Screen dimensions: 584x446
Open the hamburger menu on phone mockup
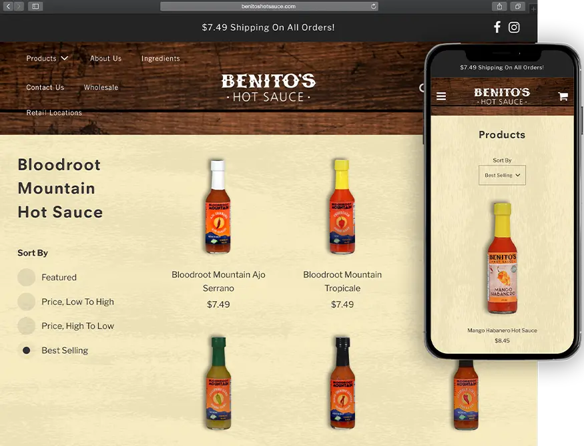441,97
